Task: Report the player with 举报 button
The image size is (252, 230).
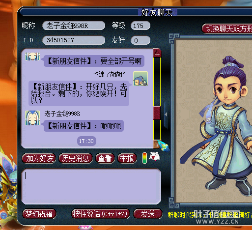Action: tap(127, 158)
